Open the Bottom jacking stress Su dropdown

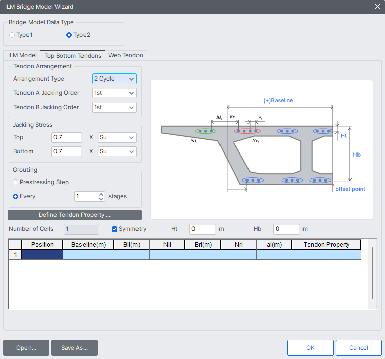(x=117, y=151)
